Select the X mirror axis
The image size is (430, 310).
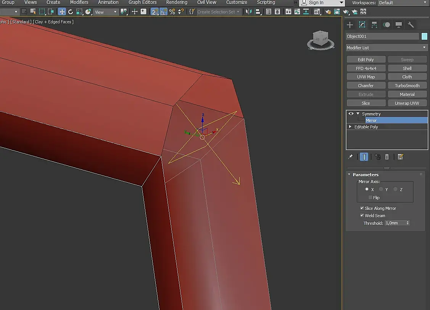pyautogui.click(x=367, y=189)
